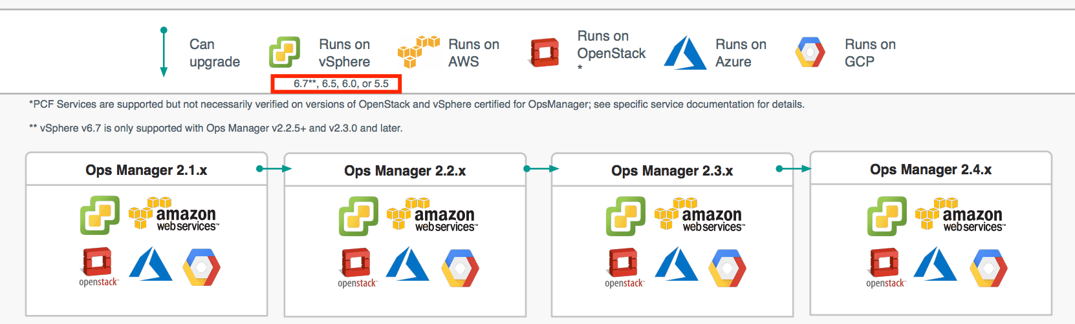Click the vSphere icon in the legend
Viewport: 1075px width, 324px height.
285,52
